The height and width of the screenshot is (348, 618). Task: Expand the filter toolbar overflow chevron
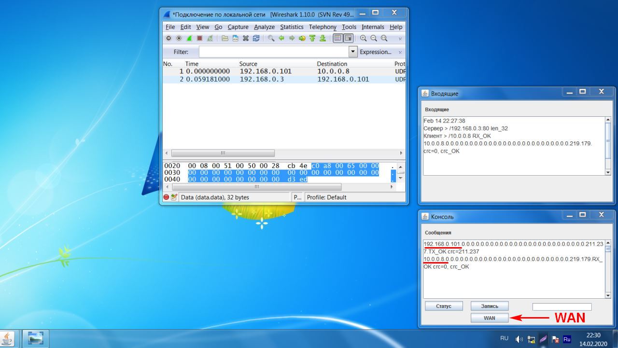click(x=400, y=52)
